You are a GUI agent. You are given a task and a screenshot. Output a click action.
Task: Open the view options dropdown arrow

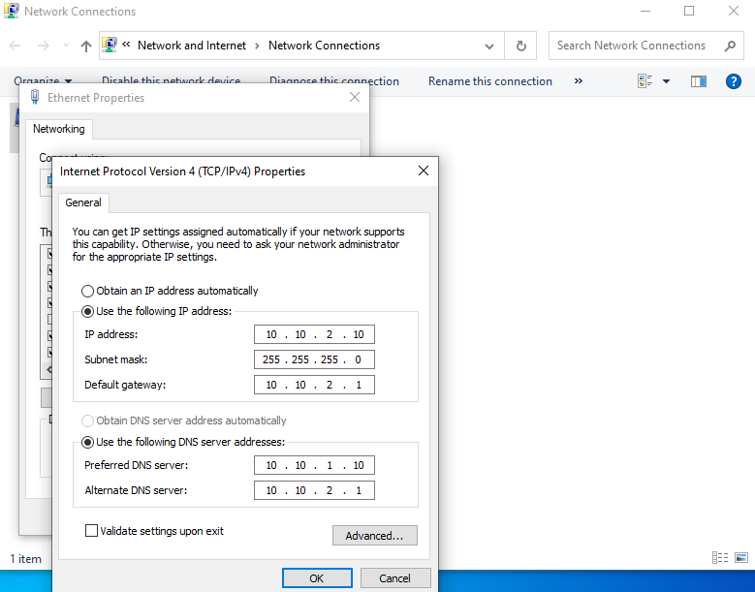[666, 81]
